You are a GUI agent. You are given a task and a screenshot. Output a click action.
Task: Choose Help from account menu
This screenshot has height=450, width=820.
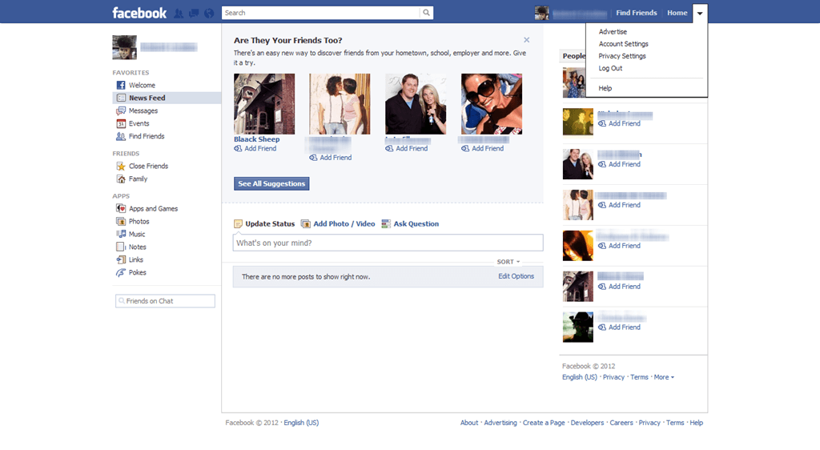coord(605,88)
